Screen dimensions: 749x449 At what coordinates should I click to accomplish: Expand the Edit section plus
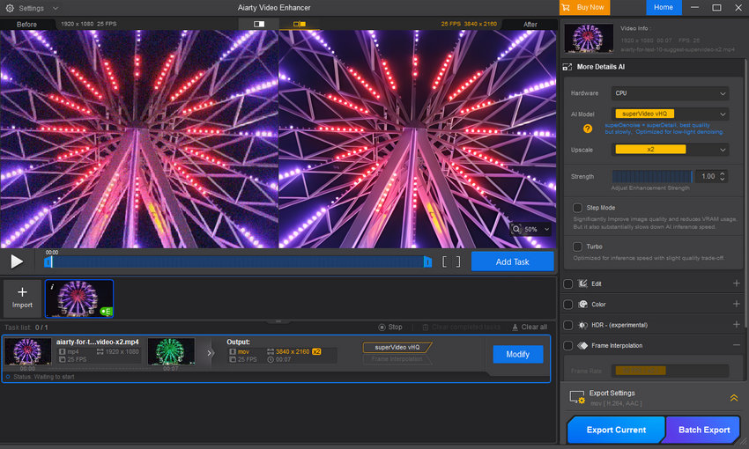pos(736,283)
